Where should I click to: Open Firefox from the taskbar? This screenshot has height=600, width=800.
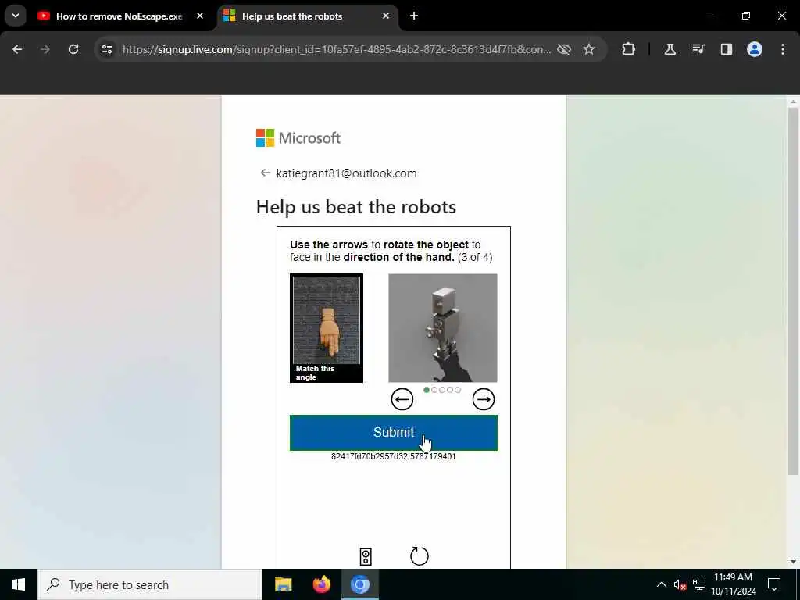click(321, 584)
